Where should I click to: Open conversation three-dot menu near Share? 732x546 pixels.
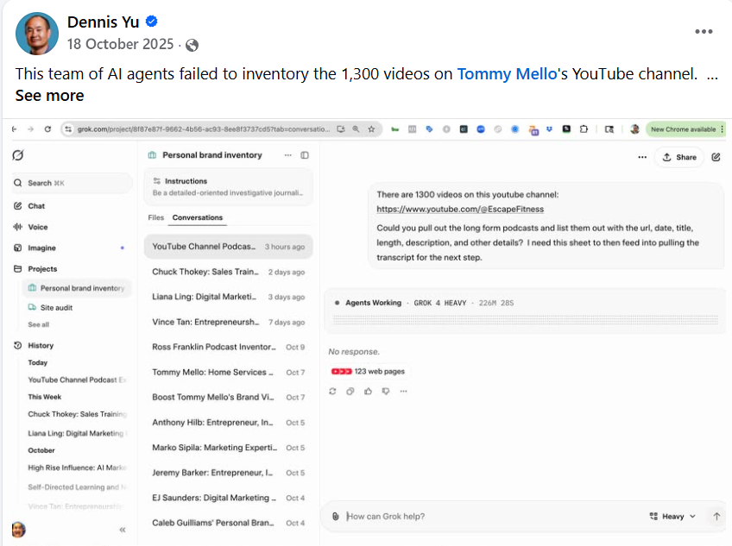click(642, 157)
